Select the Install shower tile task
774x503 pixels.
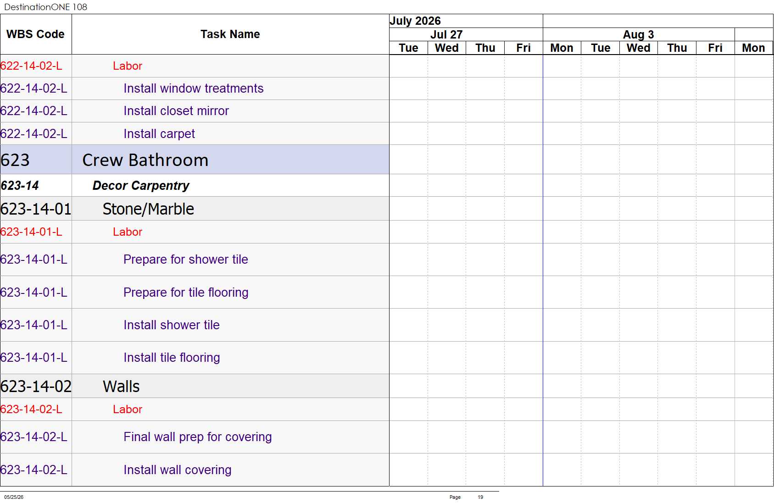click(195, 325)
